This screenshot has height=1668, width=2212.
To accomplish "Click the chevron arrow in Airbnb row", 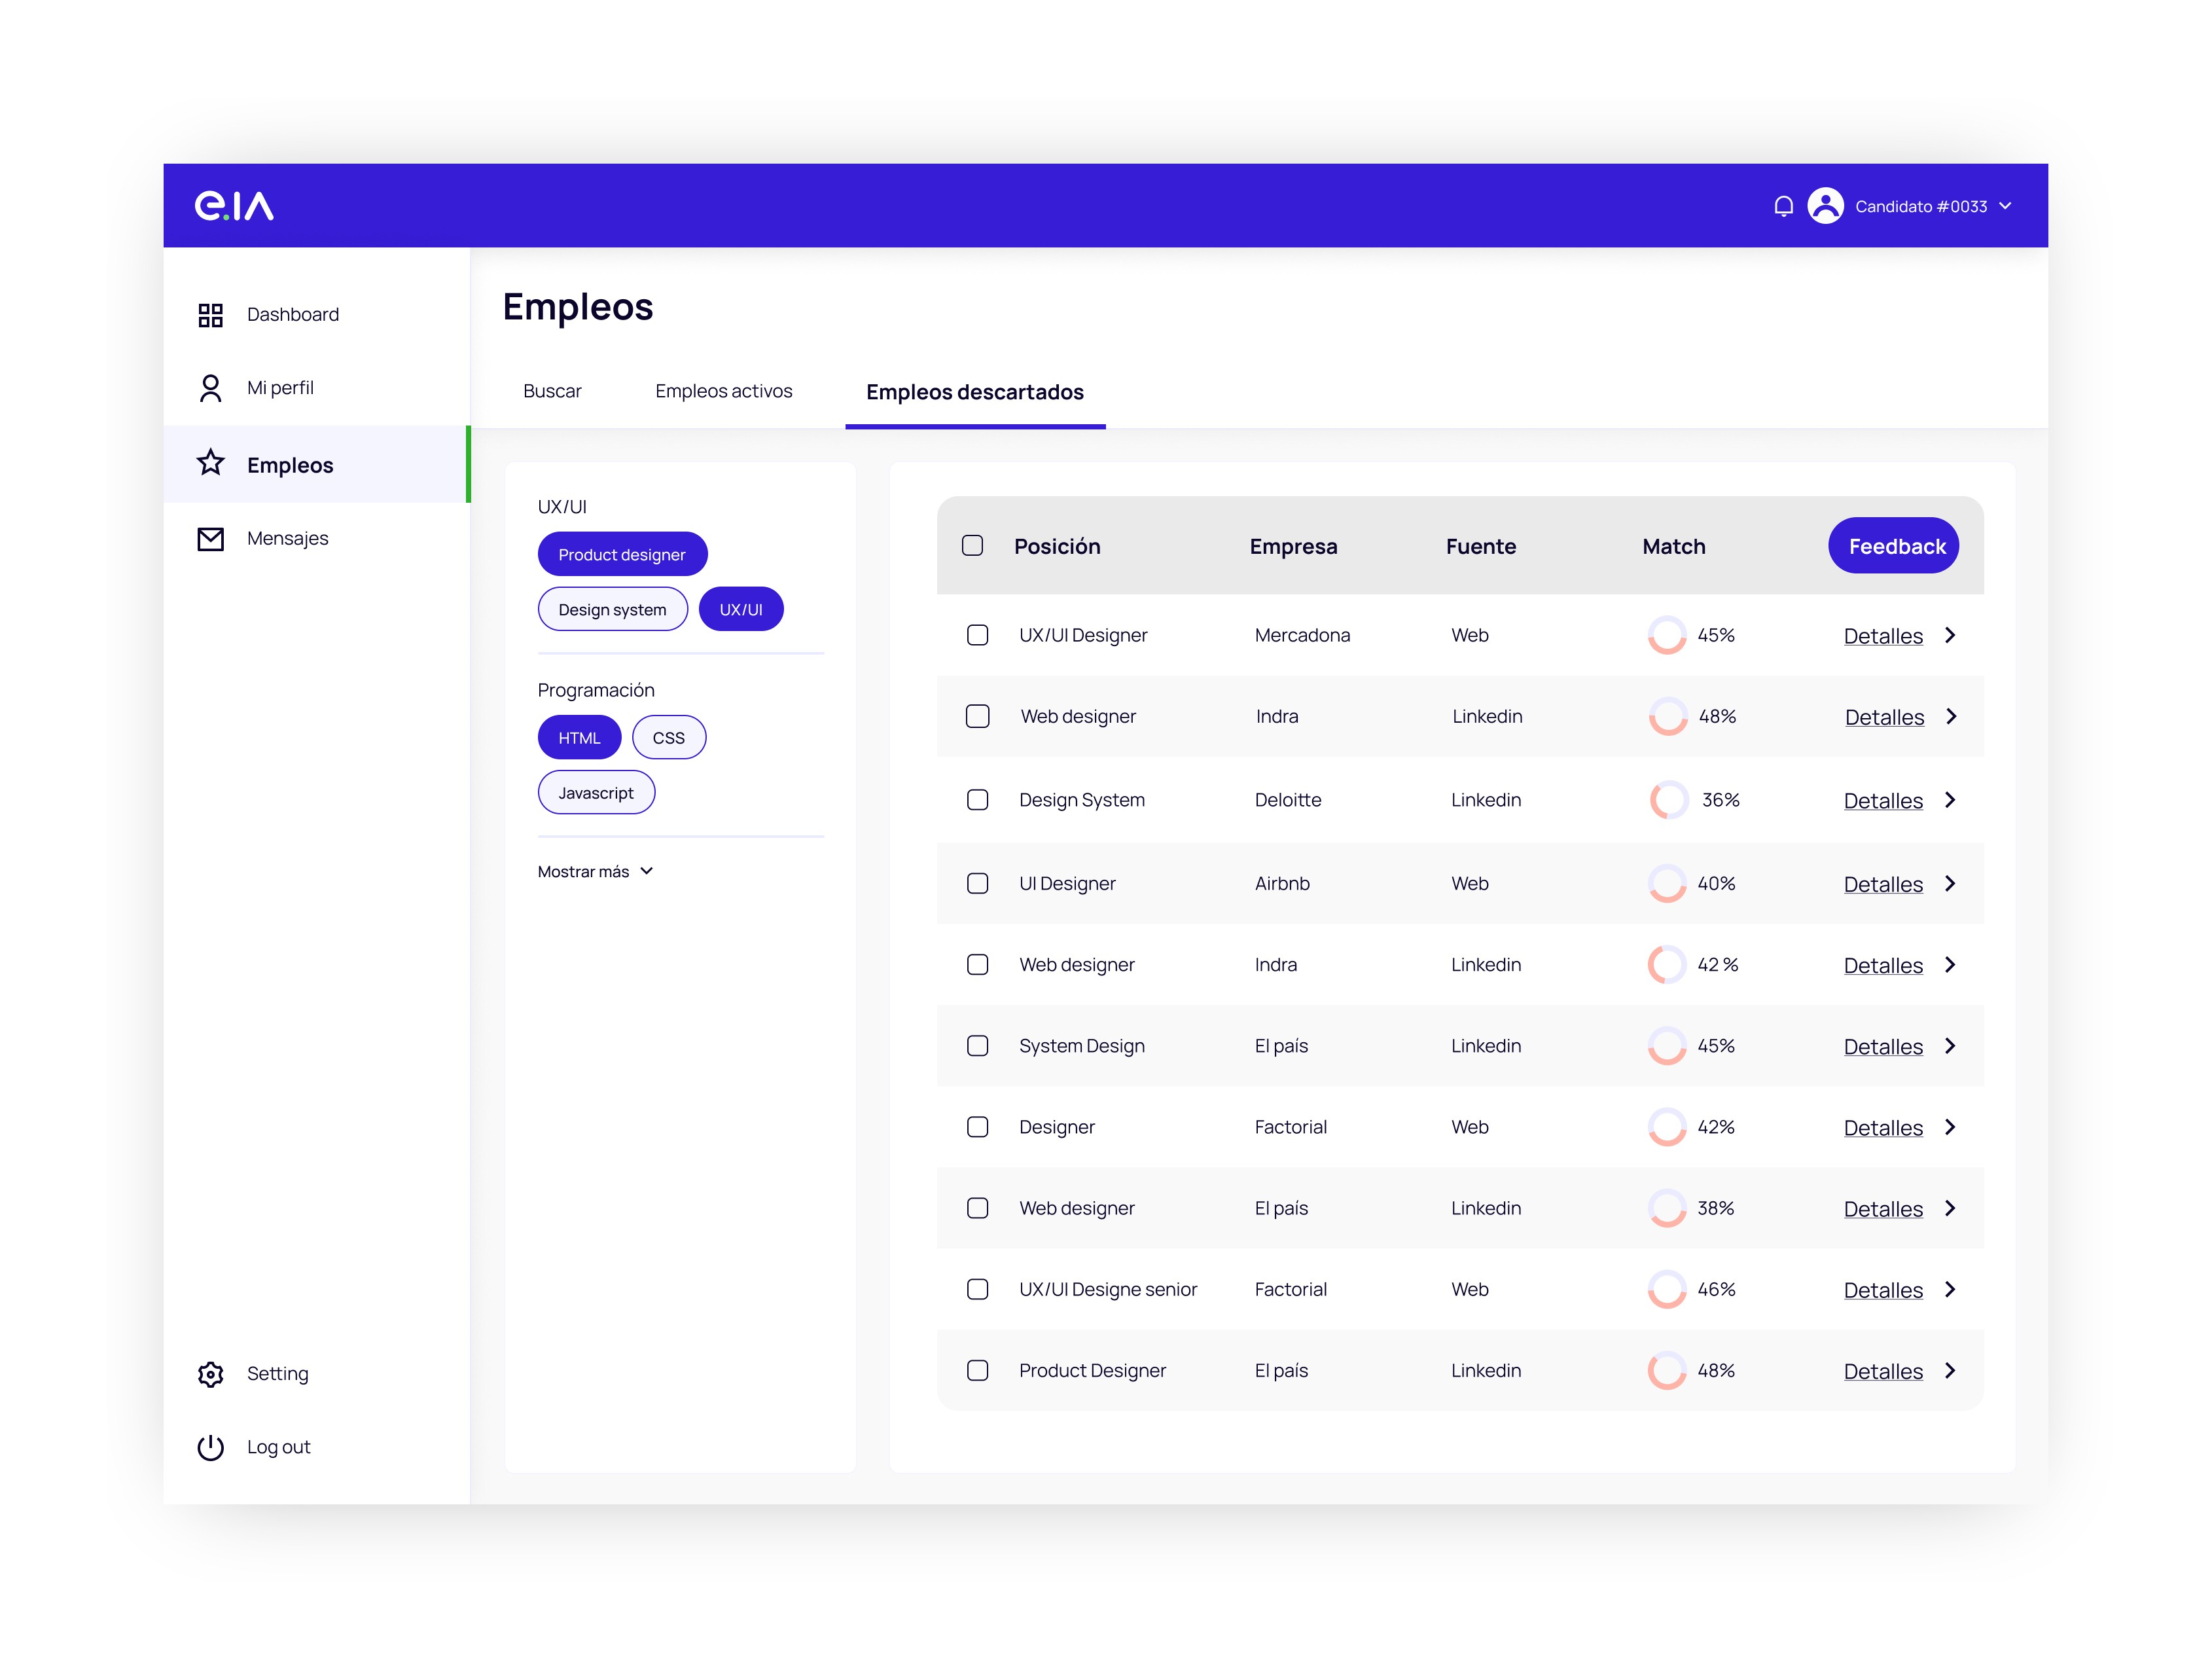I will [x=1950, y=883].
